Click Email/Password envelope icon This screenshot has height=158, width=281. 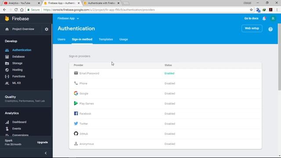(x=76, y=73)
